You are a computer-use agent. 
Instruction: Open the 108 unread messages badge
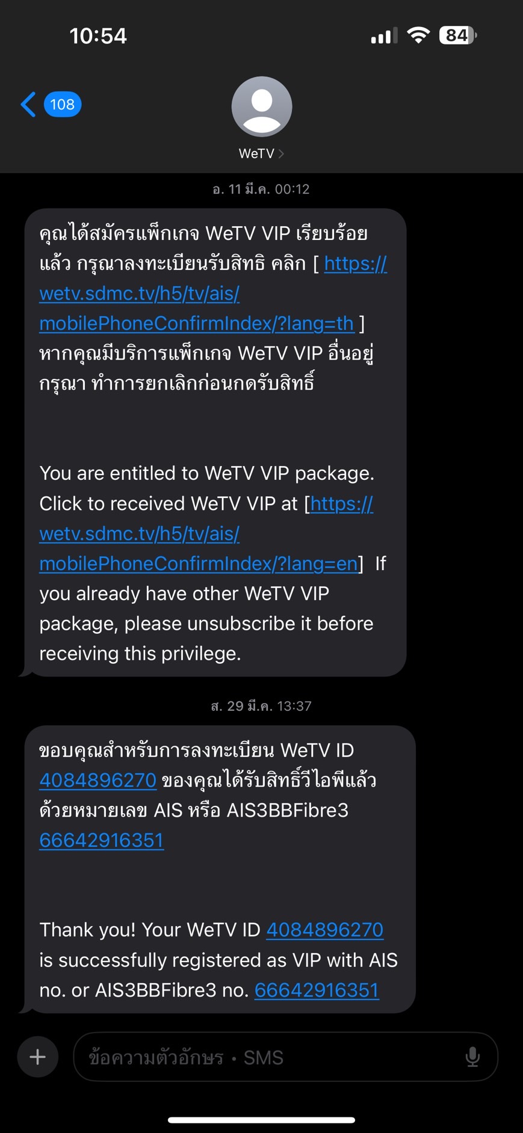point(63,105)
